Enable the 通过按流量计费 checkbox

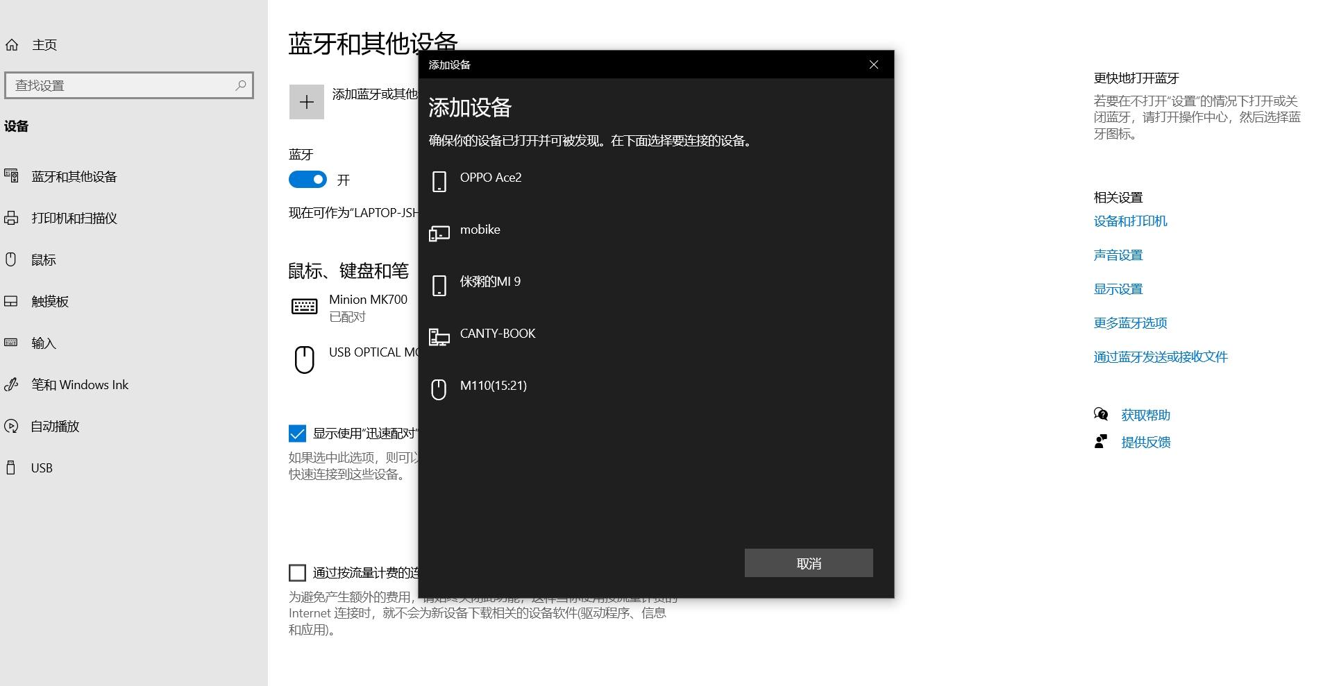pyautogui.click(x=297, y=572)
